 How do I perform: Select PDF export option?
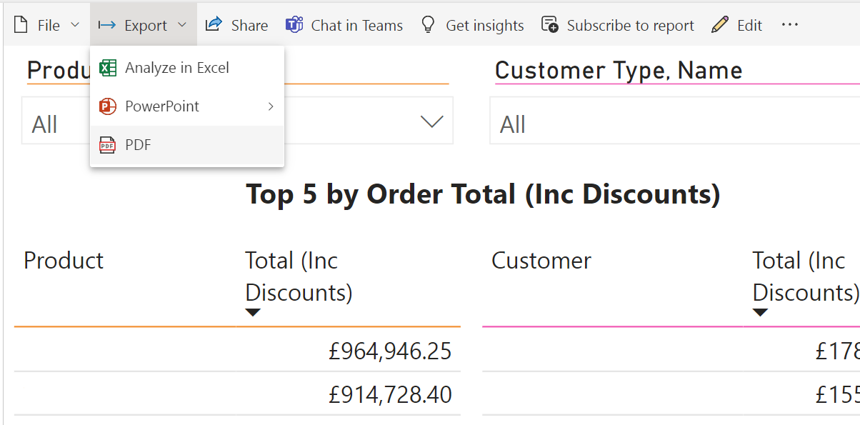click(187, 145)
